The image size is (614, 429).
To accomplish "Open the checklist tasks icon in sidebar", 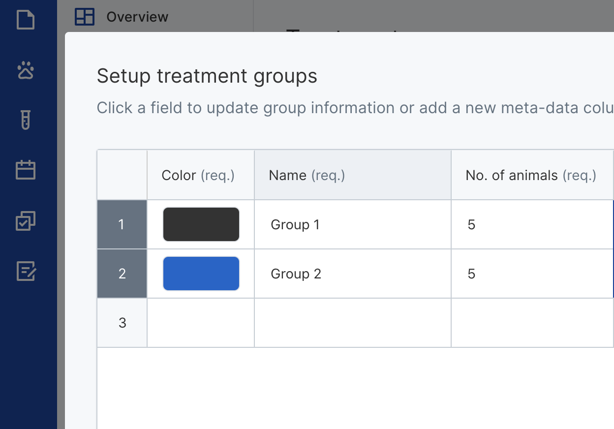I will [26, 221].
